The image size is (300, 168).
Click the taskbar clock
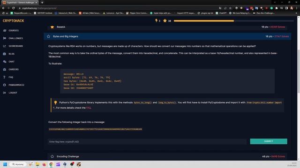(292, 164)
